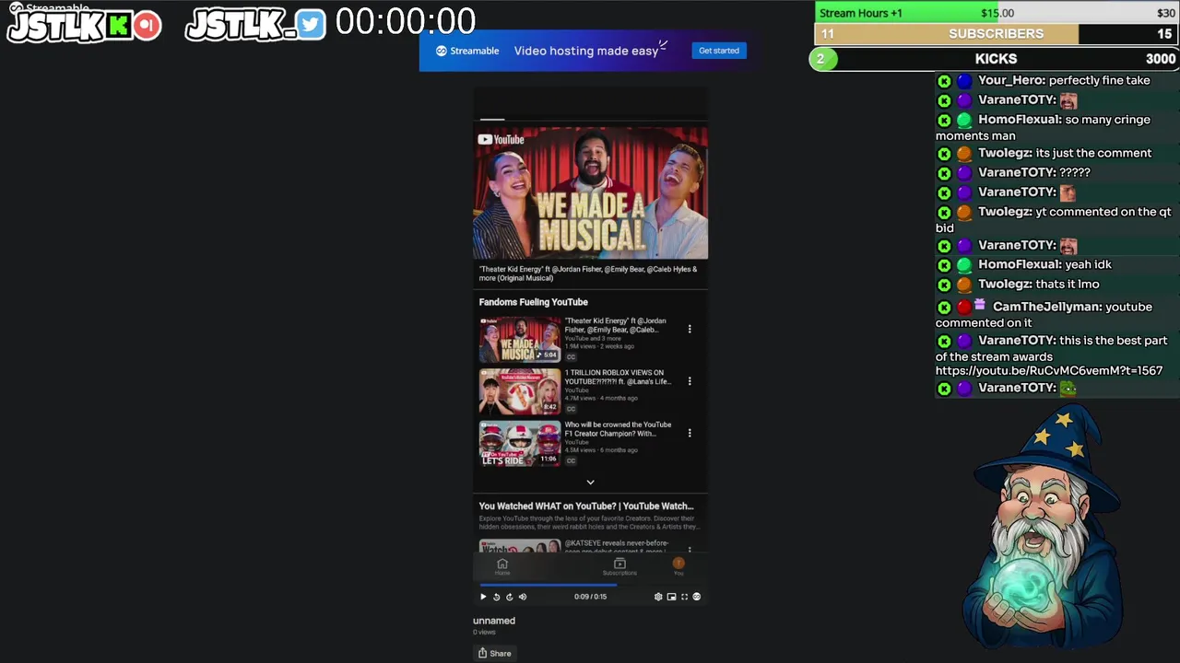Open the F1 Creator Champion video thumbnail
Image resolution: width=1180 pixels, height=663 pixels.
pyautogui.click(x=520, y=443)
